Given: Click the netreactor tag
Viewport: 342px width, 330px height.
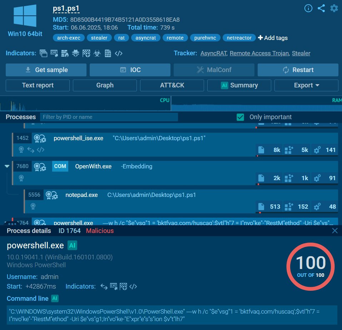Looking at the screenshot, I should coord(239,38).
